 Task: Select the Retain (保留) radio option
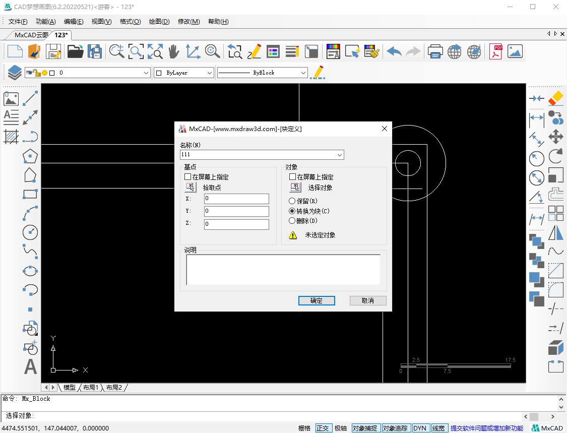(292, 201)
